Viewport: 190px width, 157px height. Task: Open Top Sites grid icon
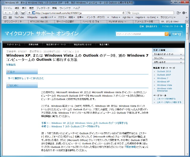point(10,17)
